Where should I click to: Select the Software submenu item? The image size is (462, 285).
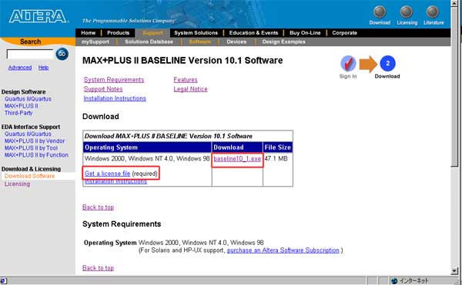point(199,41)
